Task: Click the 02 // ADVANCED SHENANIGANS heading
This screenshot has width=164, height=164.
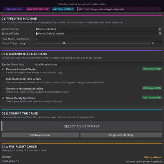Action: [24, 54]
